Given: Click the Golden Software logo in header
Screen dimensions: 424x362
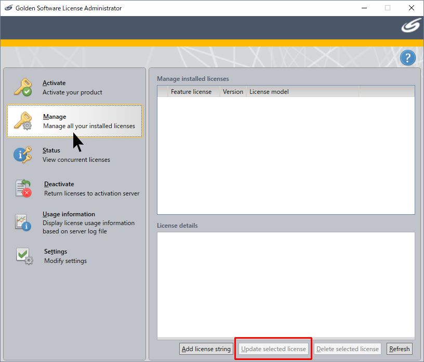Looking at the screenshot, I should 410,27.
